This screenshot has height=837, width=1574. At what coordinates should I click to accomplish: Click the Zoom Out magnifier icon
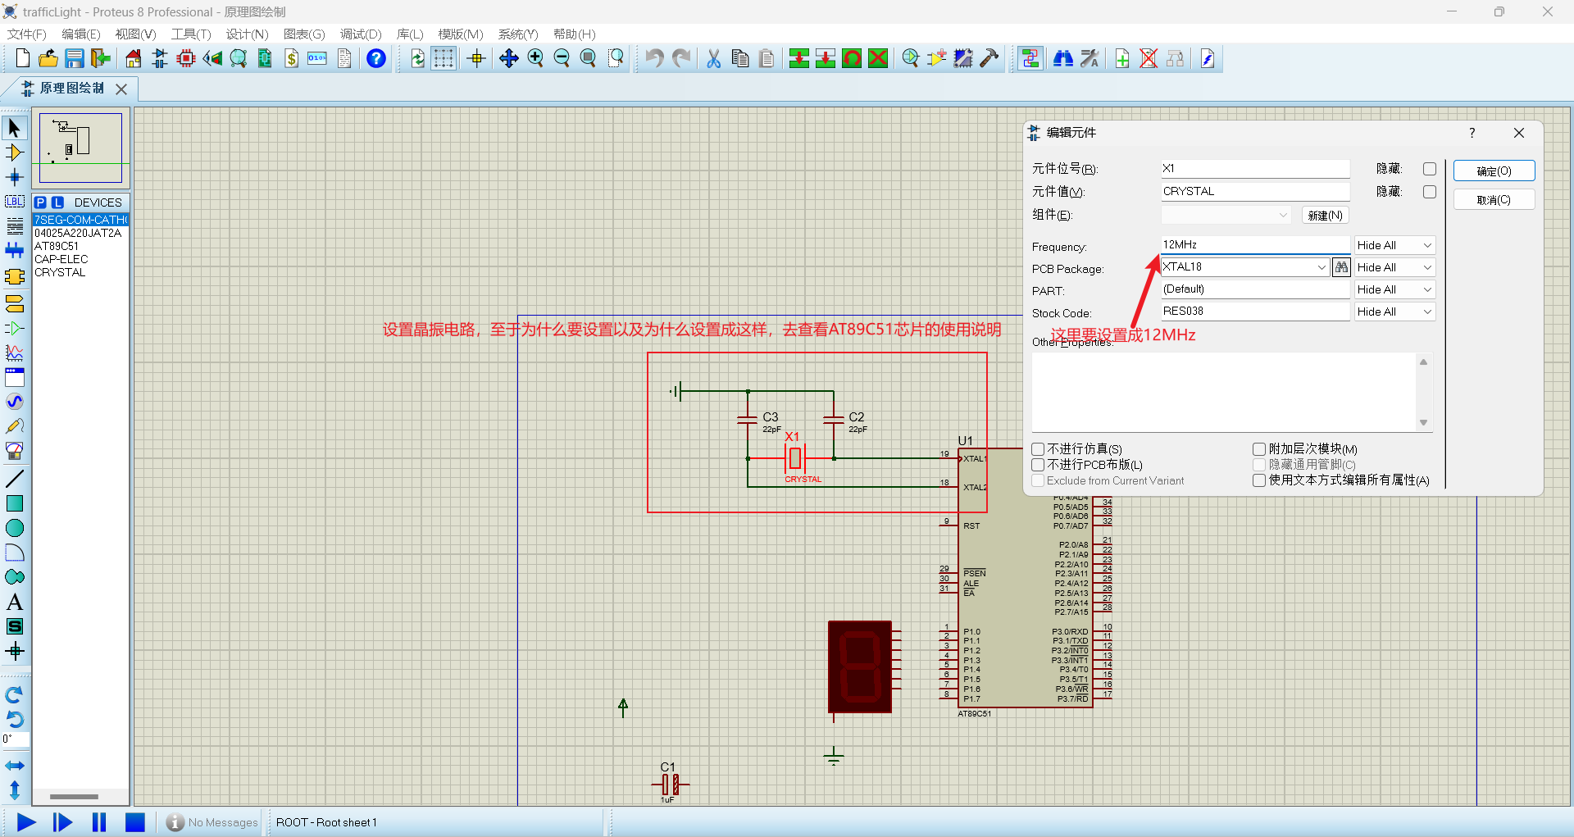click(x=562, y=58)
